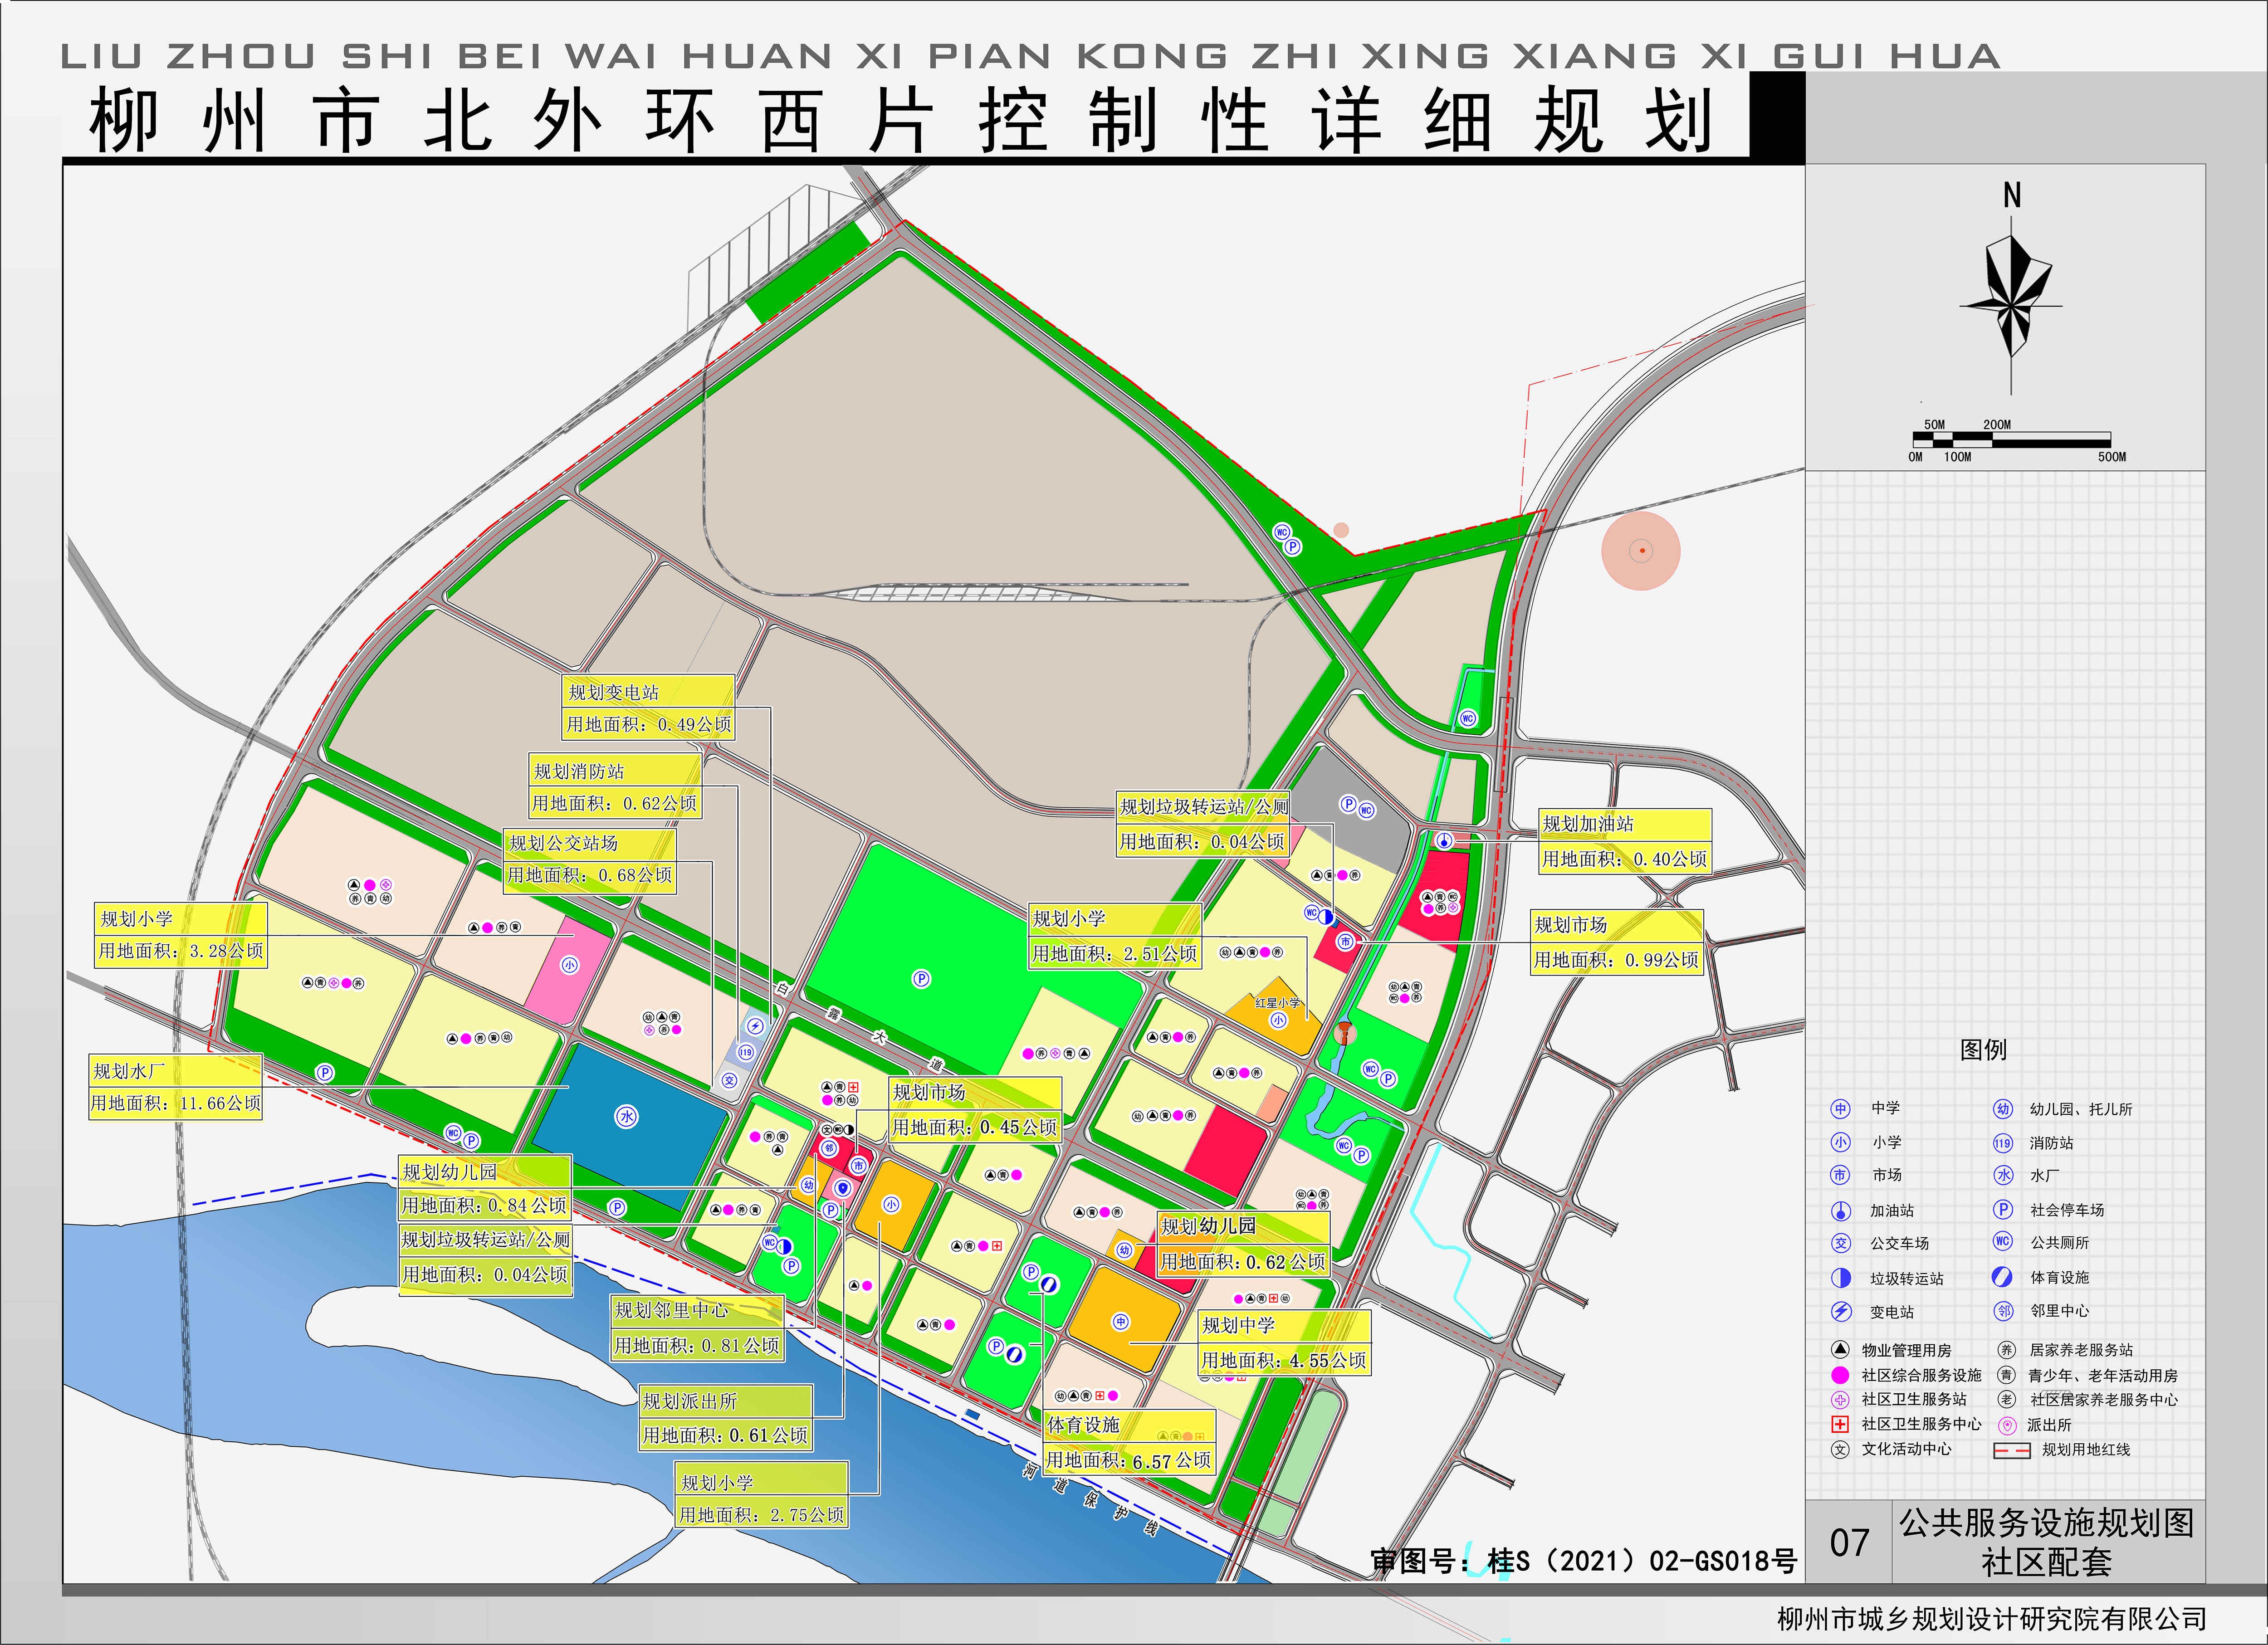This screenshot has width=2268, height=1645.
Task: Click the 审图号 approval number text
Action: coord(1583,1561)
